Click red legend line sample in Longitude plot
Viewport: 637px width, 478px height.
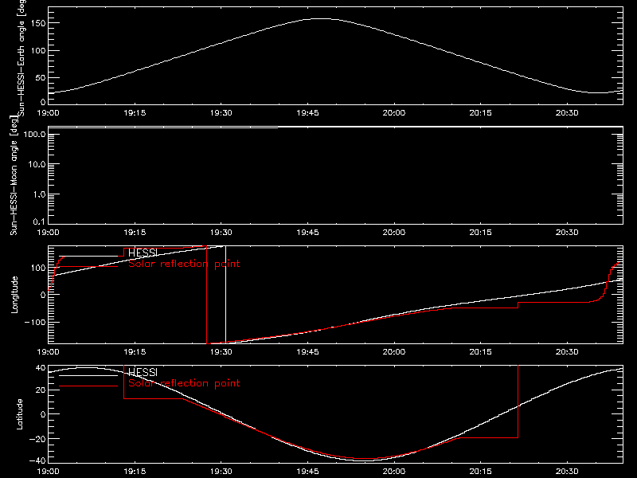point(88,267)
